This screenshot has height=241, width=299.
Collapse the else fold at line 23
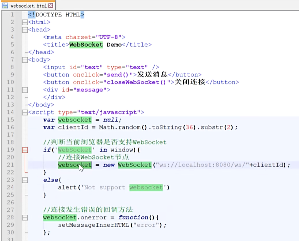25,180
